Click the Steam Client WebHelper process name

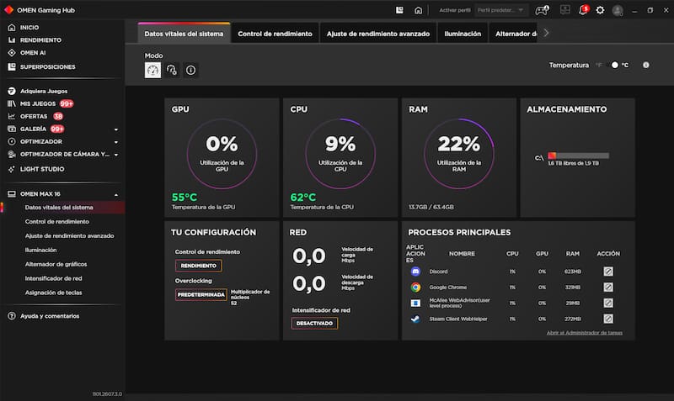coord(458,319)
